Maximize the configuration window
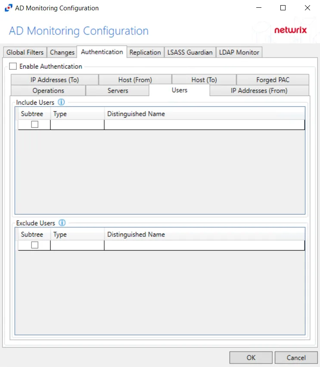This screenshot has height=367, width=320. coord(283,8)
